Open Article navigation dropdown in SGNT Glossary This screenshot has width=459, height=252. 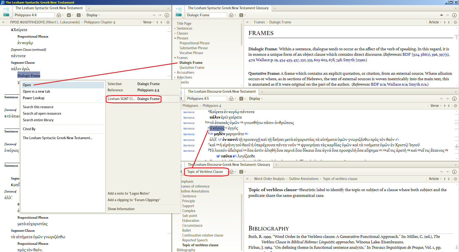click(435, 22)
